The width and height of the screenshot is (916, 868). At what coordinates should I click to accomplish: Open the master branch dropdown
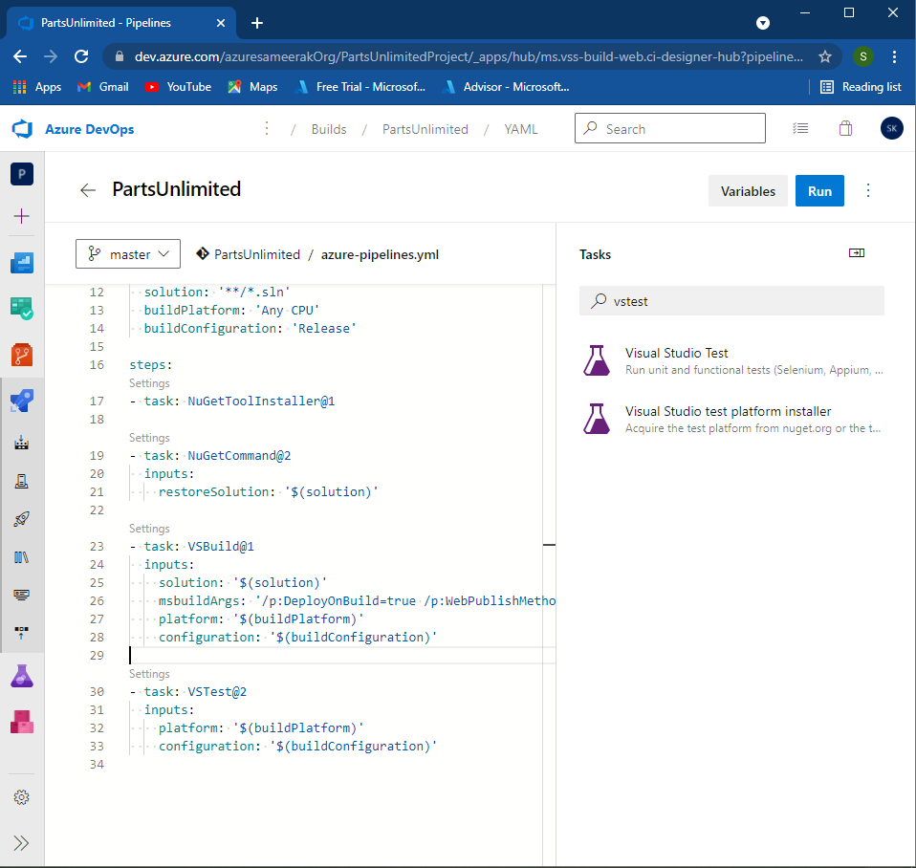tap(128, 253)
